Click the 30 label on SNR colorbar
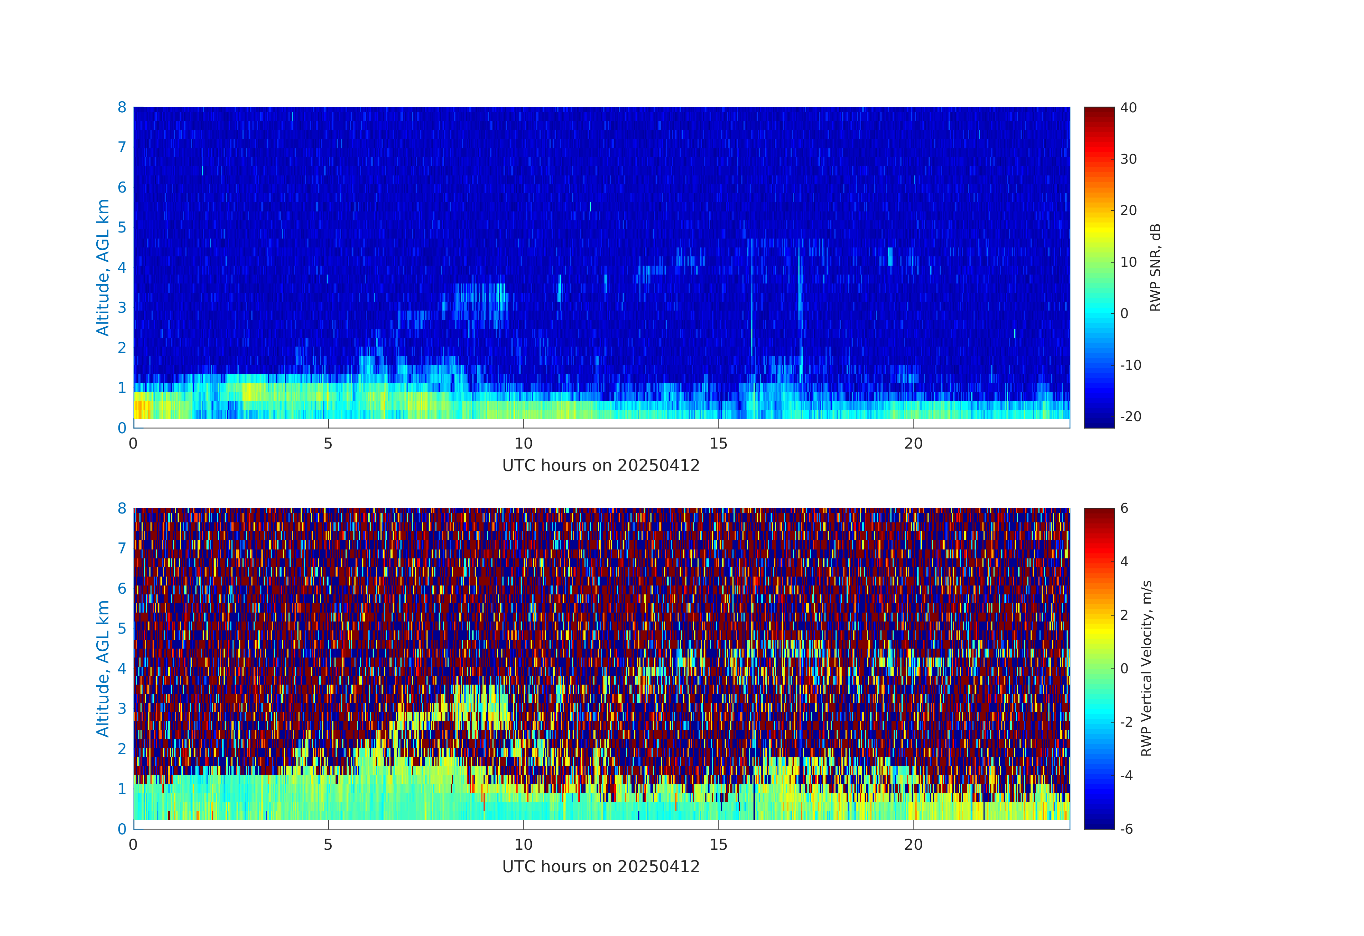The image size is (1364, 936). coord(1128,159)
